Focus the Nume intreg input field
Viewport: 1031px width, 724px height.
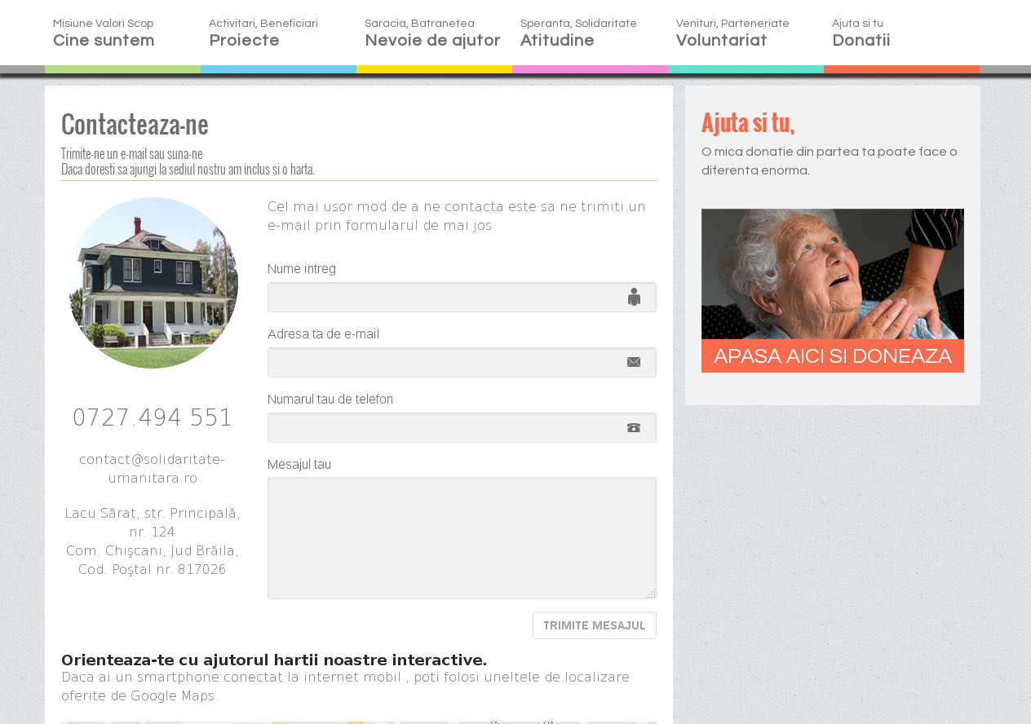tap(462, 297)
